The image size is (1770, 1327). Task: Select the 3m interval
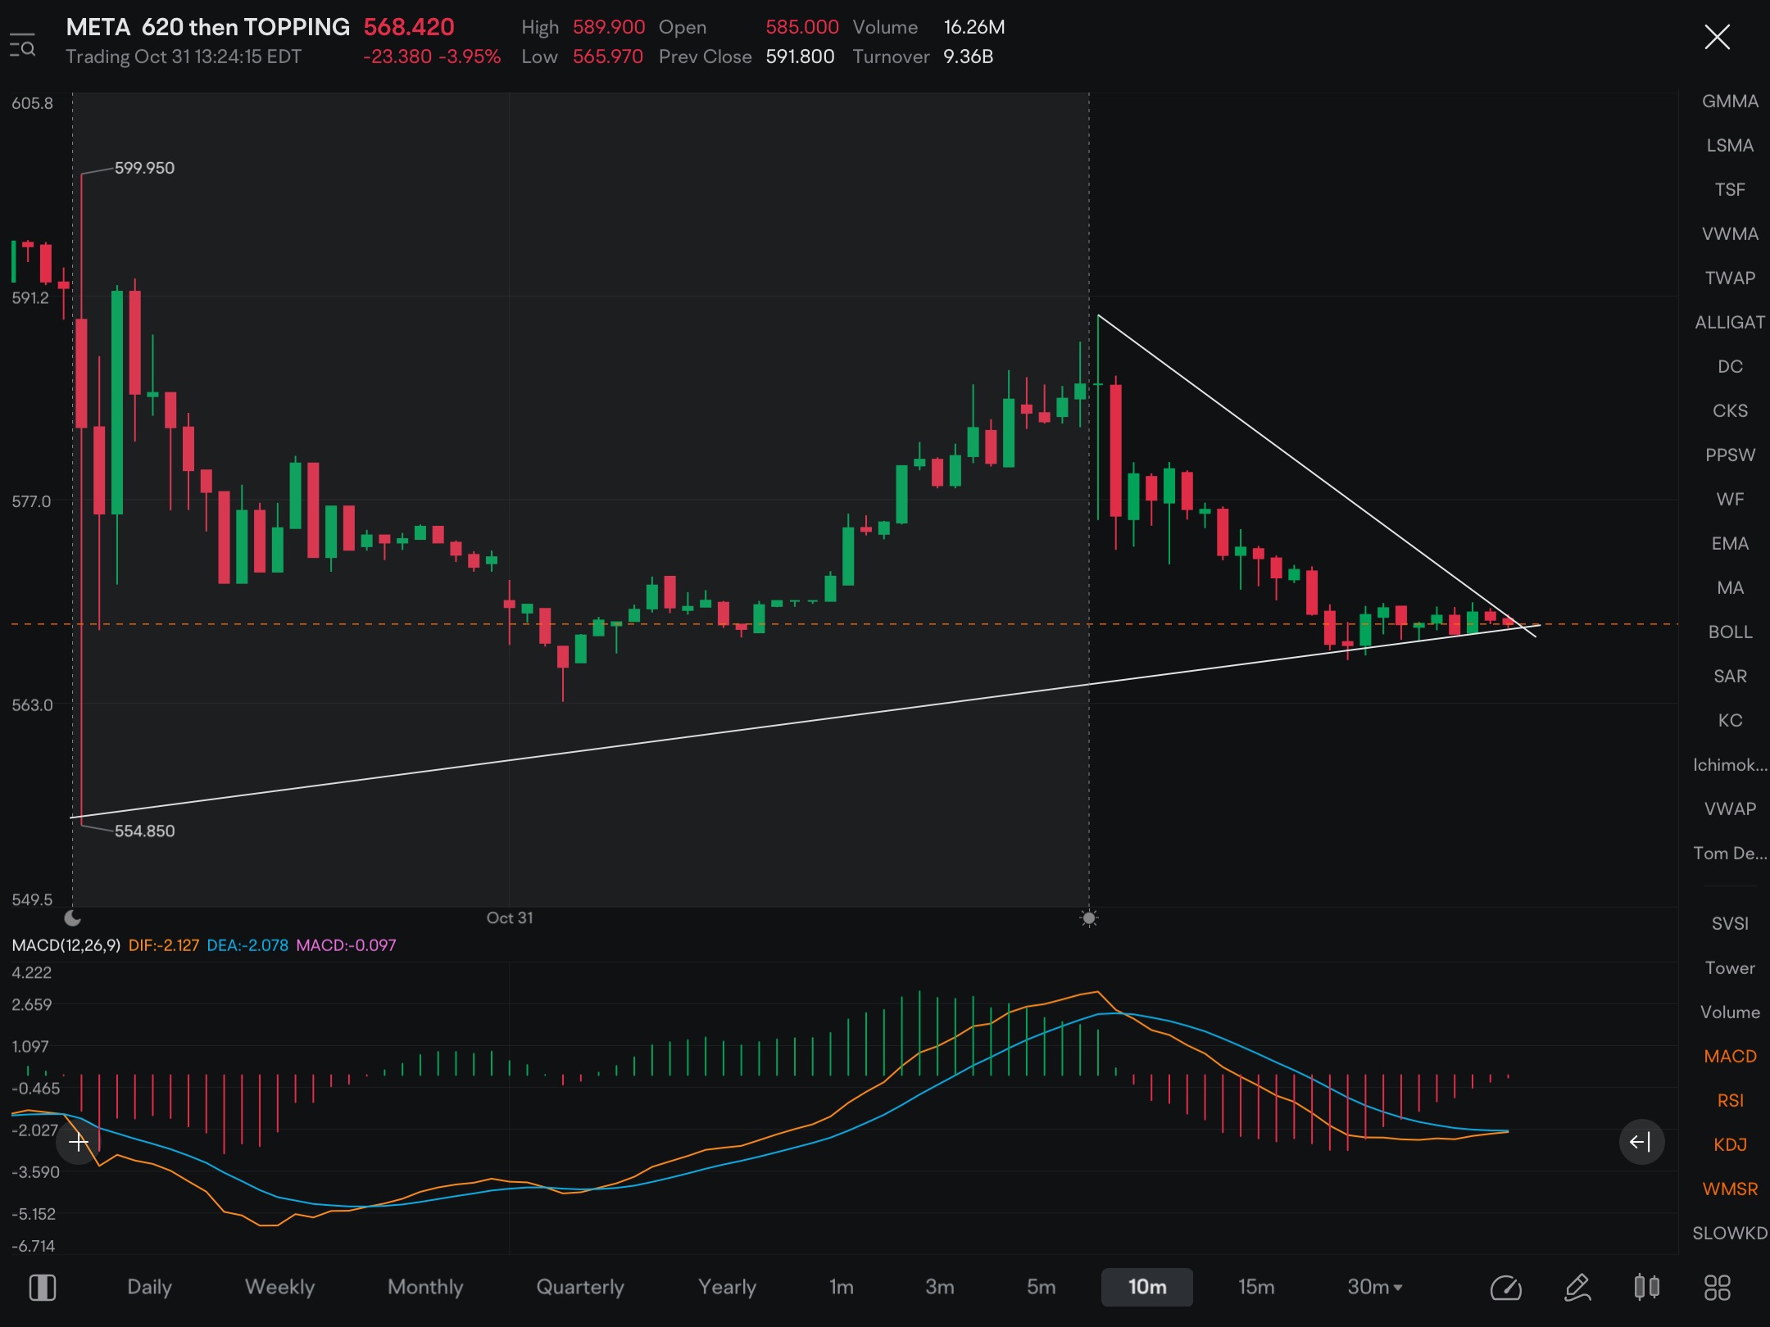pos(940,1288)
